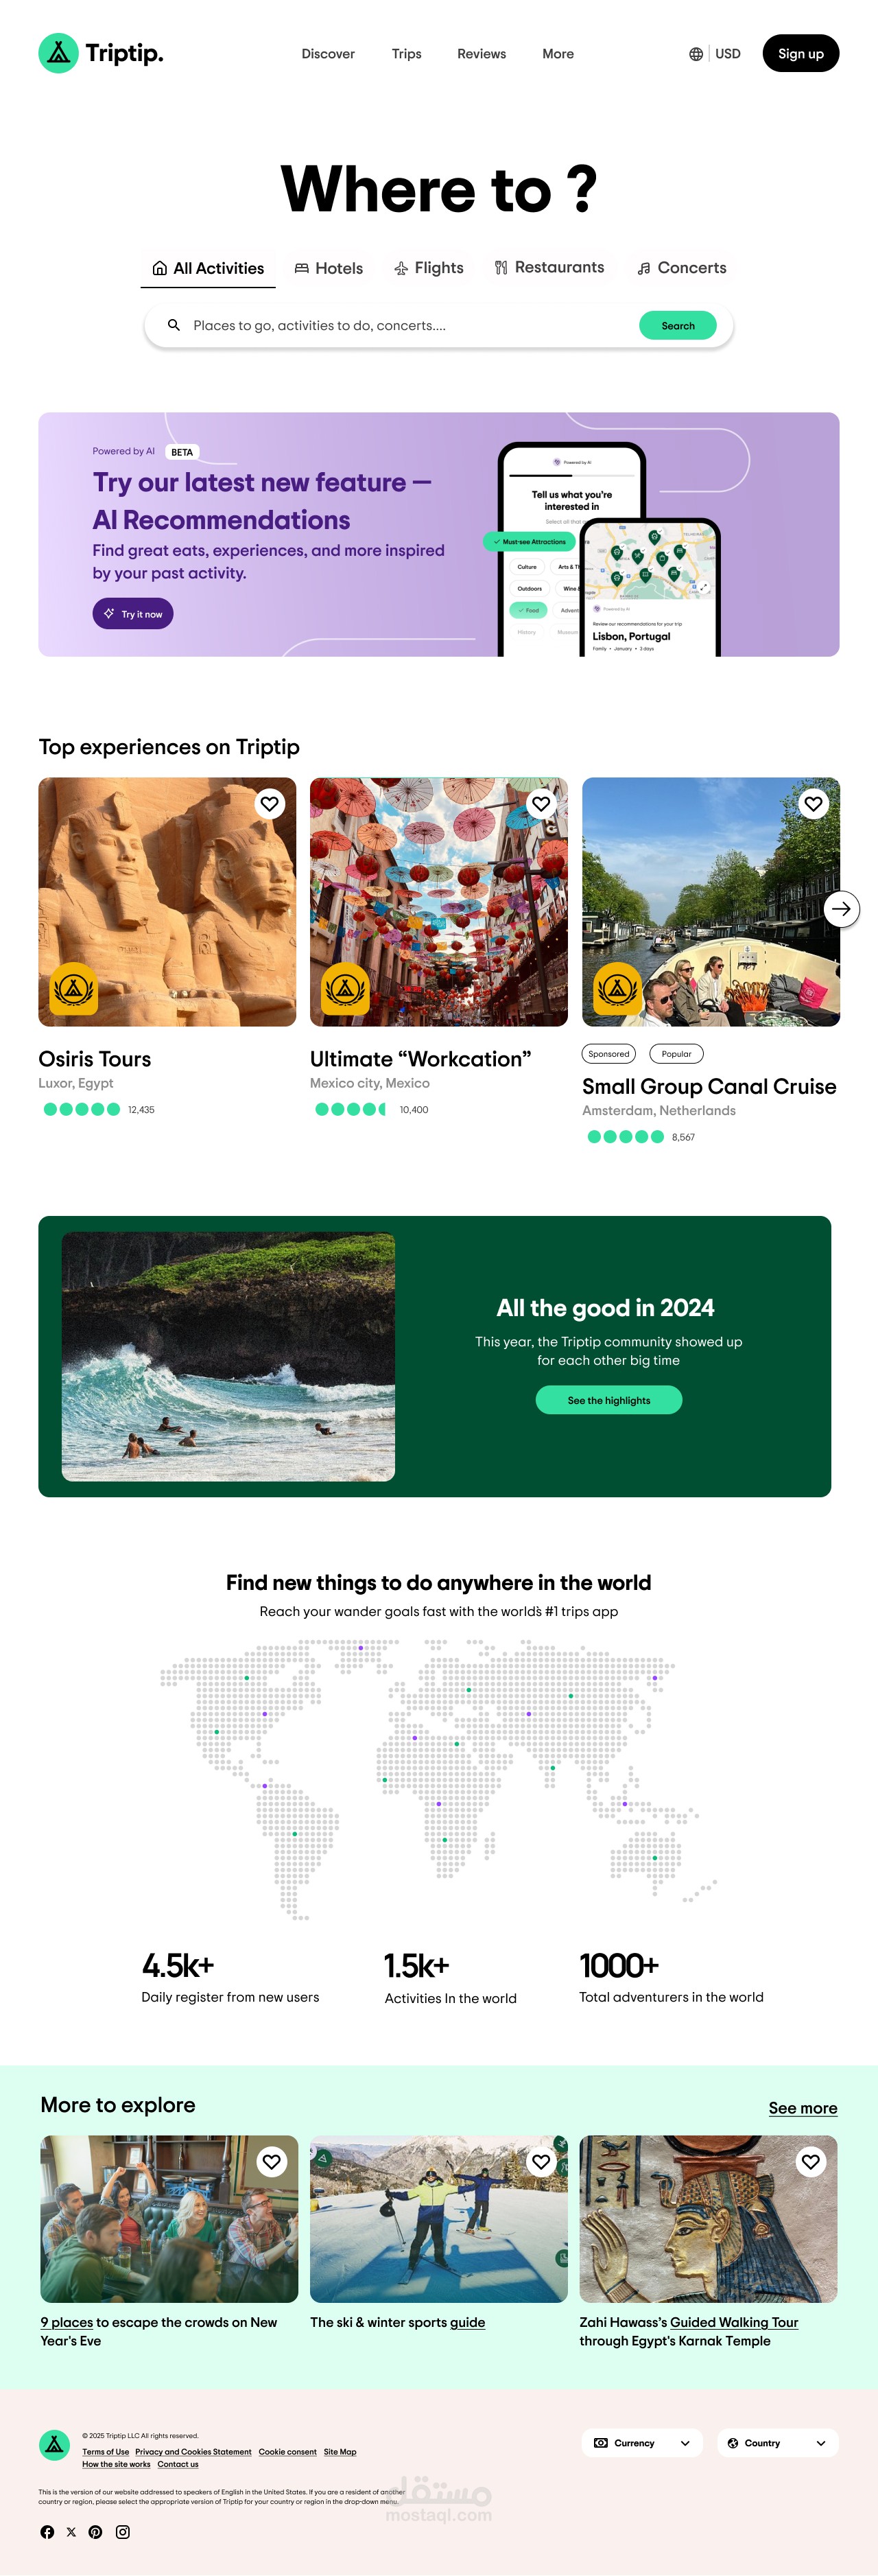Click the Triptip logo in the header
The height and width of the screenshot is (2576, 878).
pyautogui.click(x=101, y=53)
